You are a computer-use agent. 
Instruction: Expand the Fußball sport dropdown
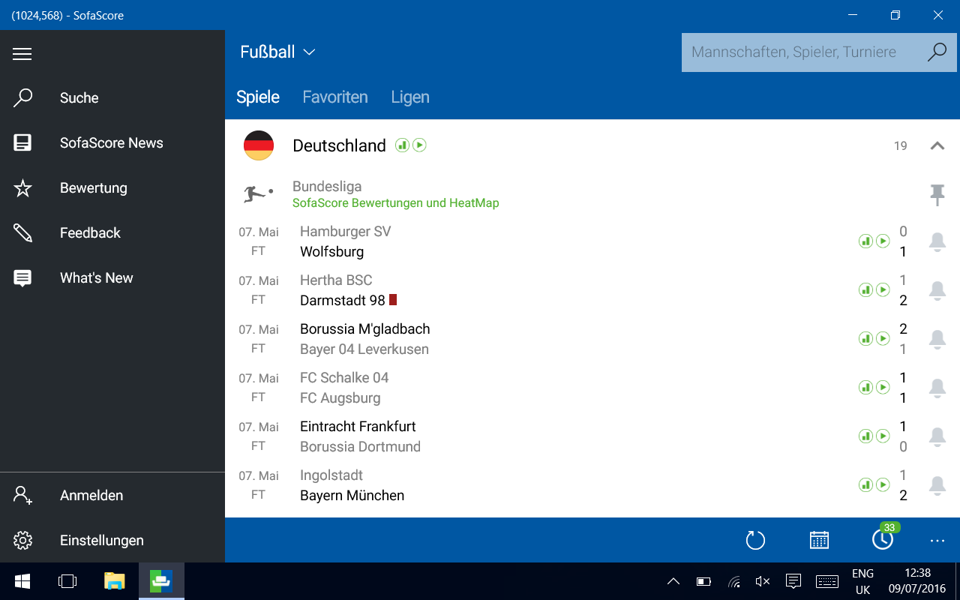(277, 52)
